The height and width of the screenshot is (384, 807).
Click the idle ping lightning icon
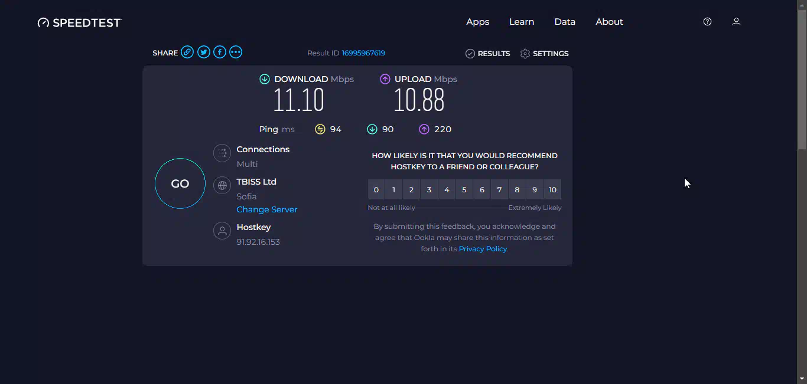tap(320, 129)
